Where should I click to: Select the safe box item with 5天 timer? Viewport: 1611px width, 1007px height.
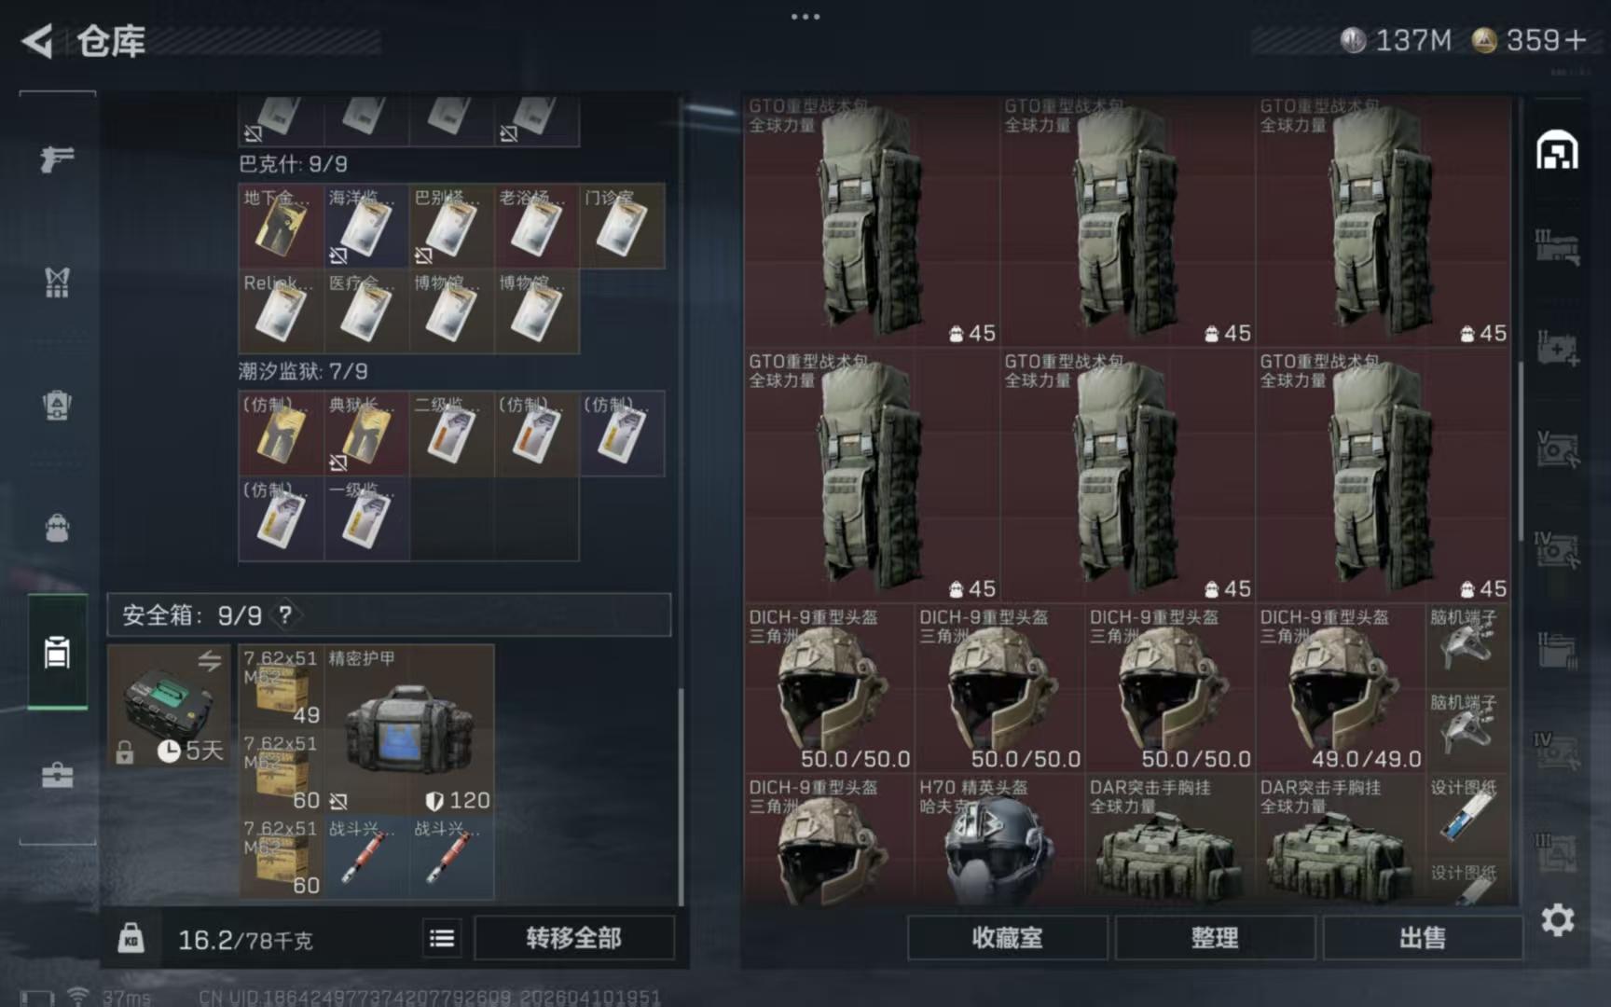pyautogui.click(x=169, y=706)
